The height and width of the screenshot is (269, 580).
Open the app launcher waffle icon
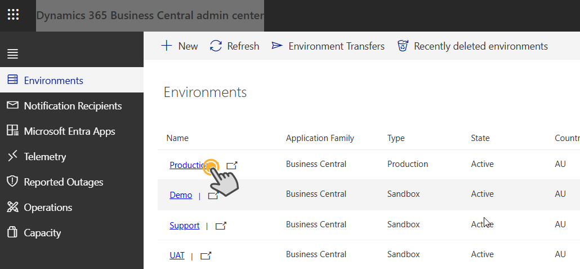click(x=13, y=15)
